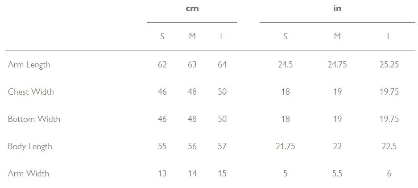Click the L column header under cm
418x188 pixels.
tap(222, 36)
